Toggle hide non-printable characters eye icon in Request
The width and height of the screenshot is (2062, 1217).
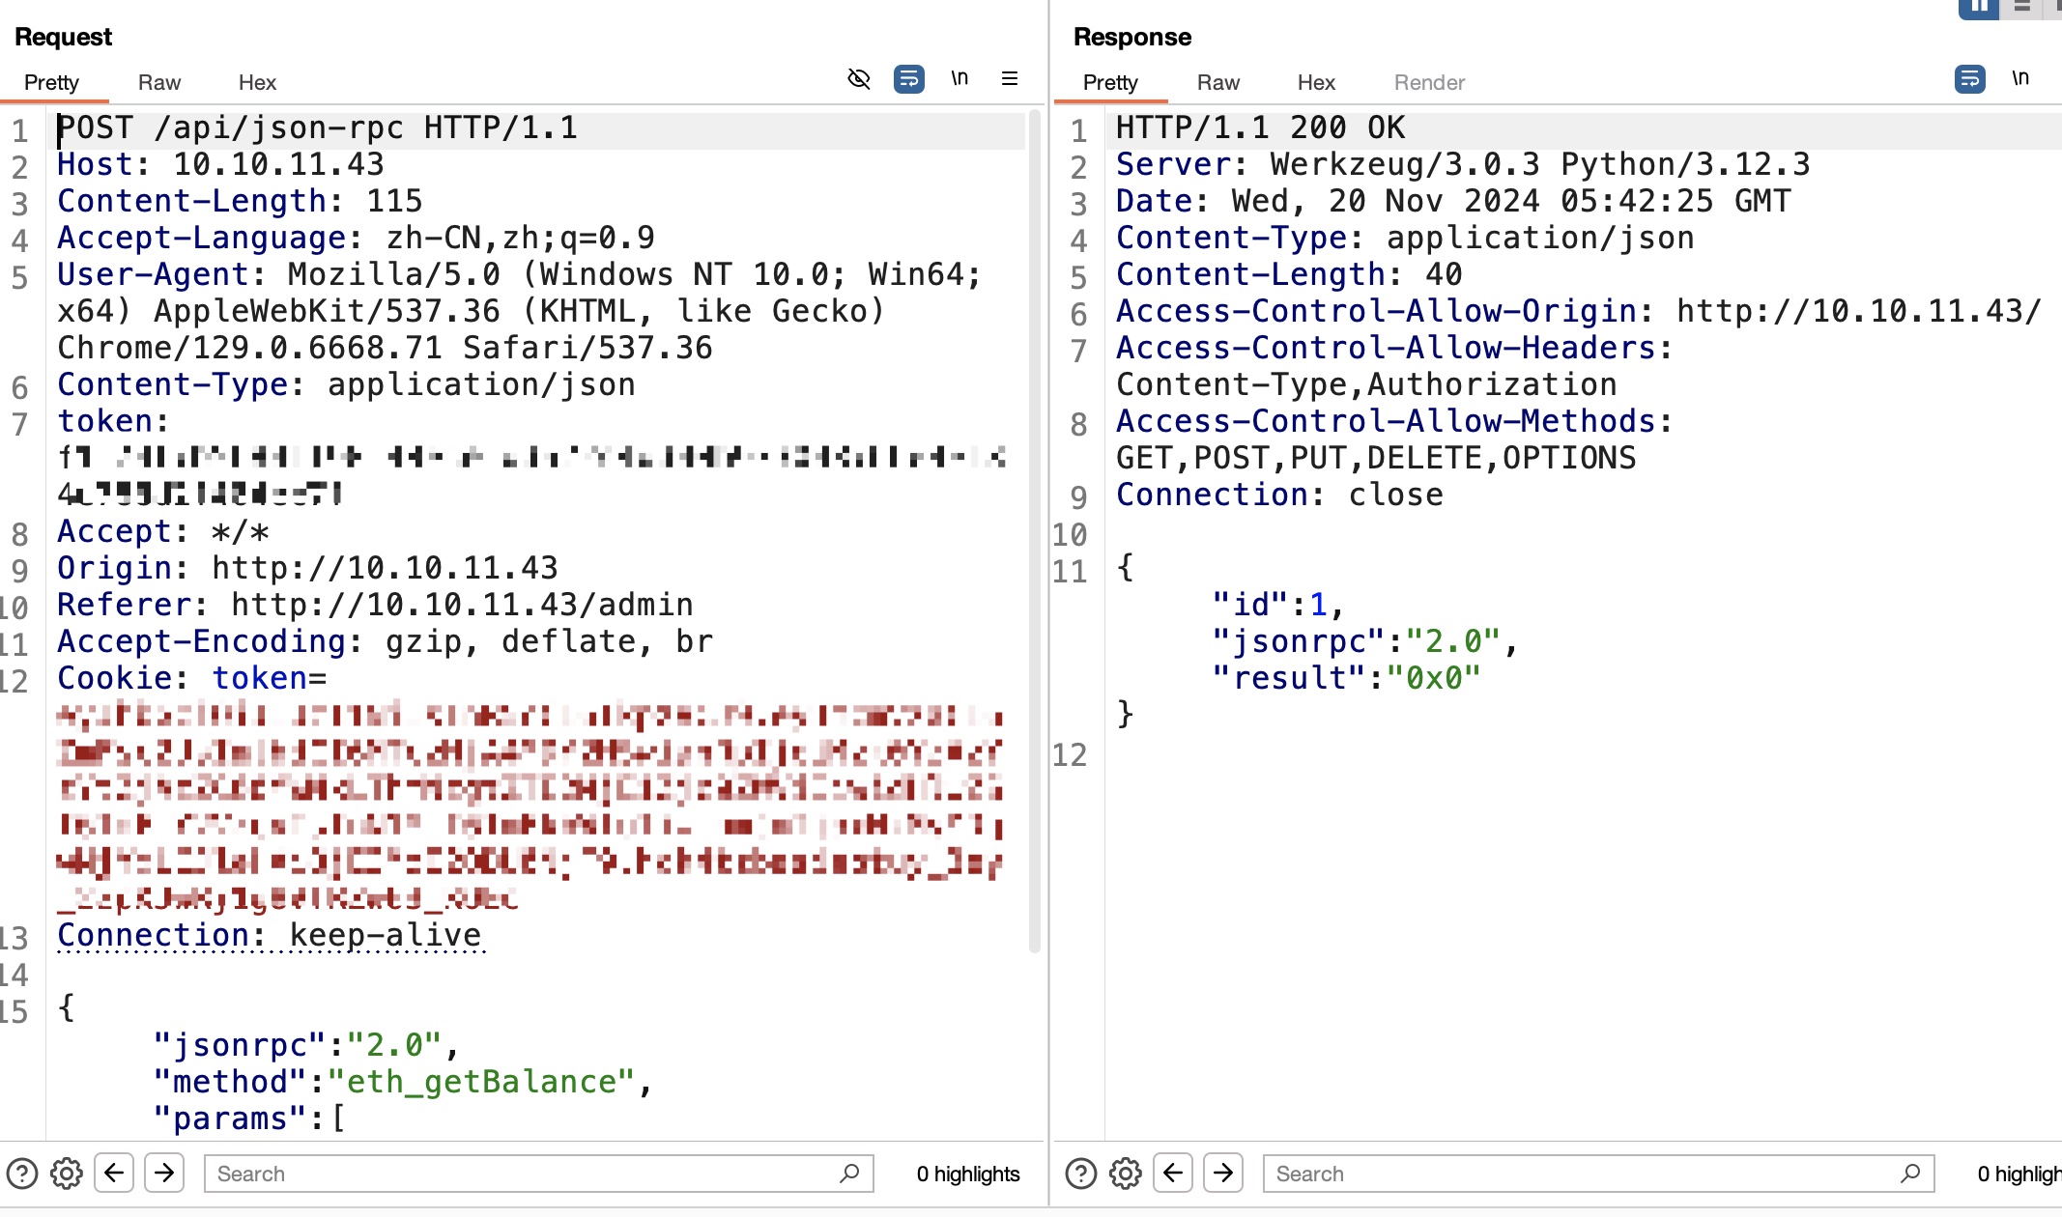coord(858,79)
